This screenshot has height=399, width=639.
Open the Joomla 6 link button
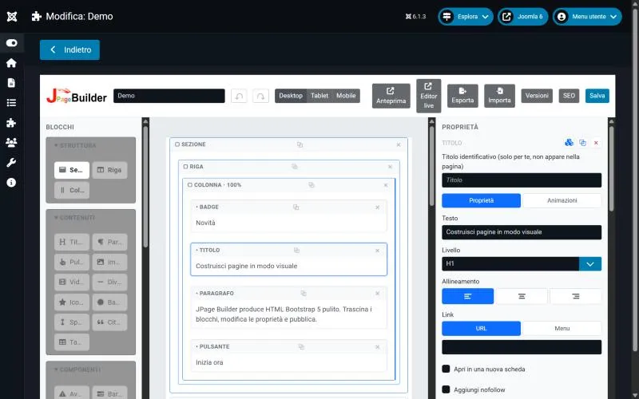tap(523, 17)
